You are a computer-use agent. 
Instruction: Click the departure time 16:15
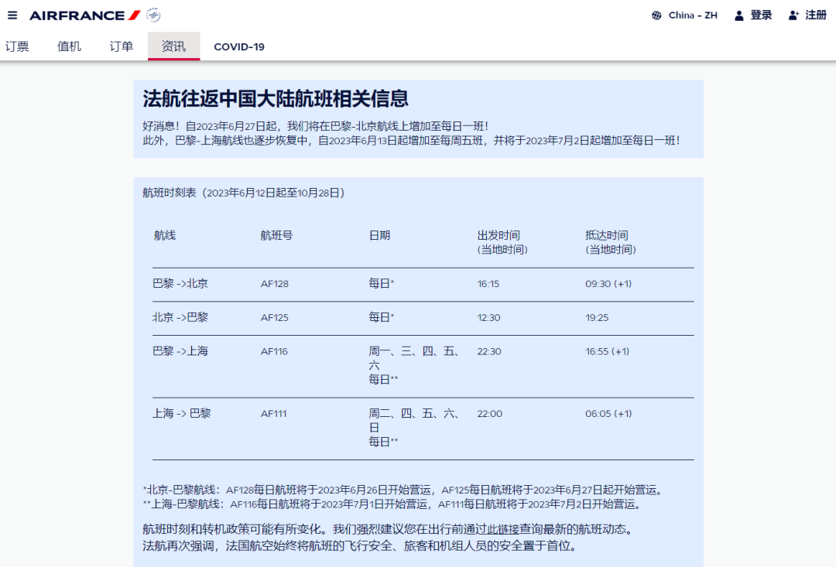[x=488, y=284]
